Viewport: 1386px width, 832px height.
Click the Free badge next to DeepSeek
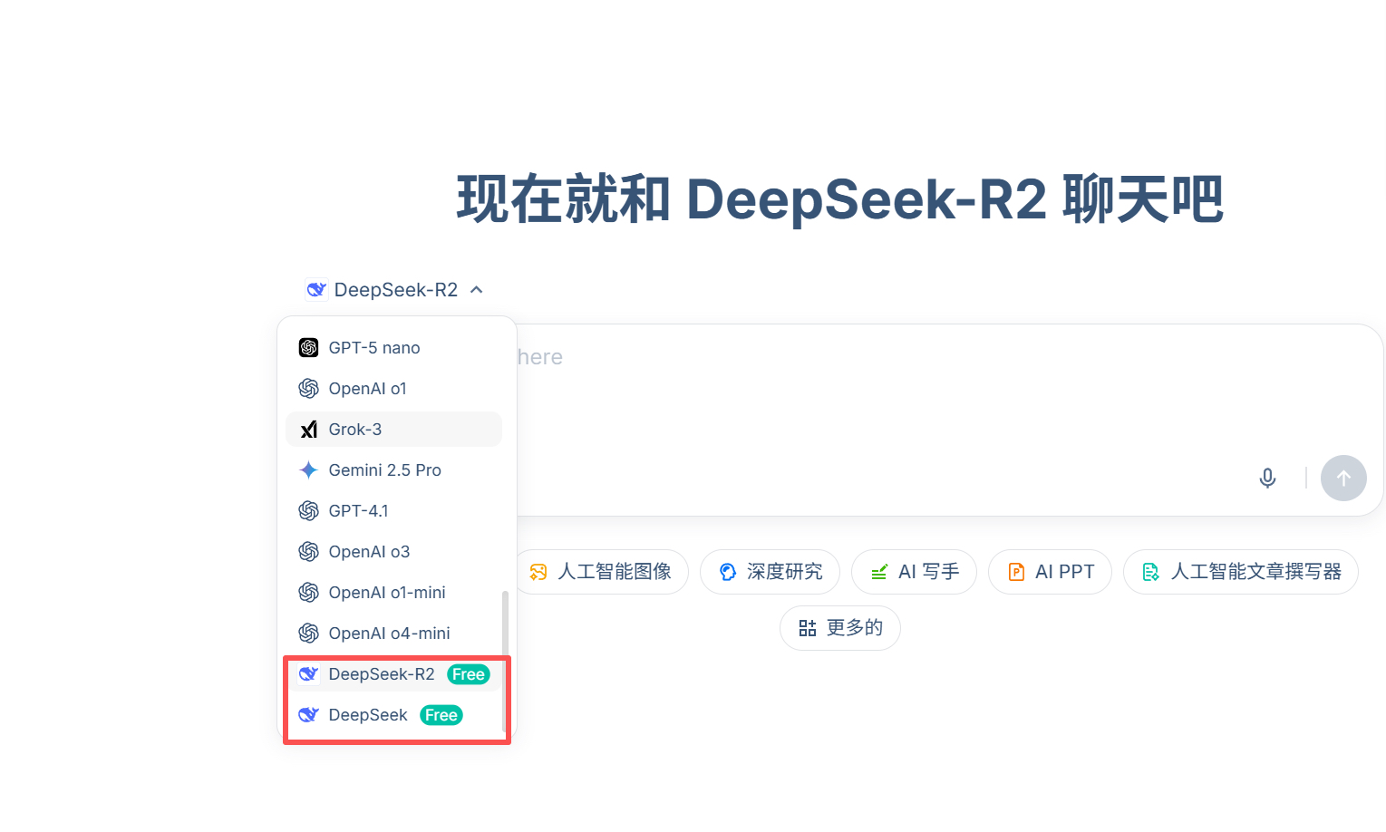441,715
